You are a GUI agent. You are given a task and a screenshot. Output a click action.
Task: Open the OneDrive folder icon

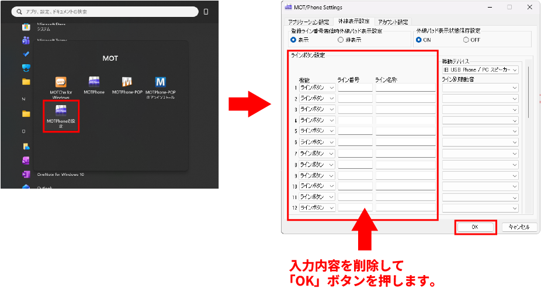[x=26, y=147]
